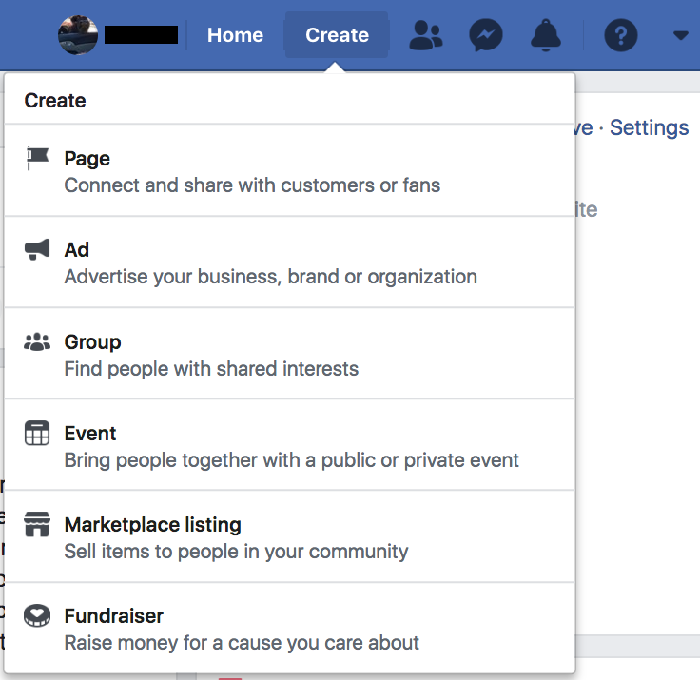Click the Marketplace storefront icon

[37, 525]
